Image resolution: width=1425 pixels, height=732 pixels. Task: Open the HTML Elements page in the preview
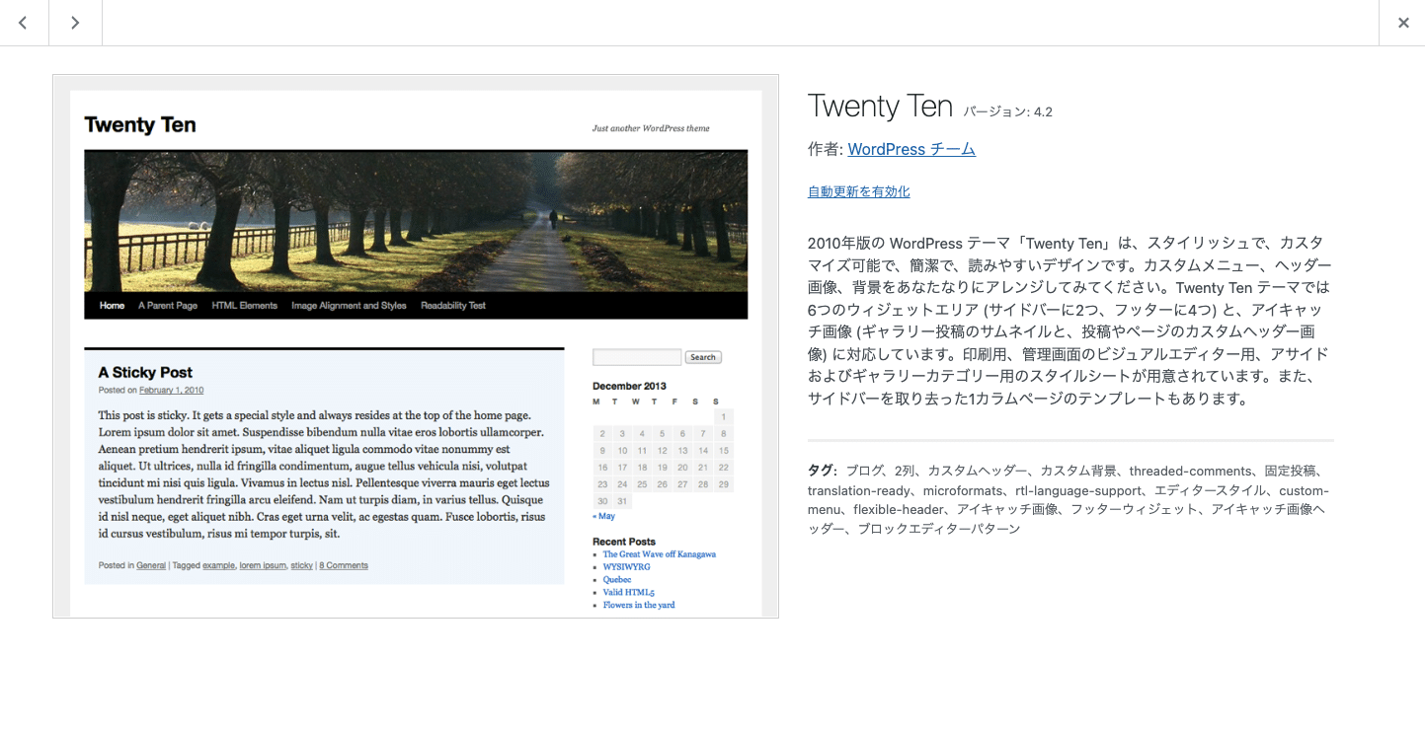click(x=244, y=305)
